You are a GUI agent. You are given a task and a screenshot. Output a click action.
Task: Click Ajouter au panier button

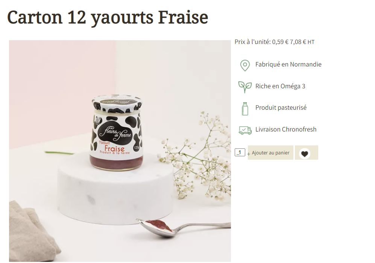[x=270, y=153]
